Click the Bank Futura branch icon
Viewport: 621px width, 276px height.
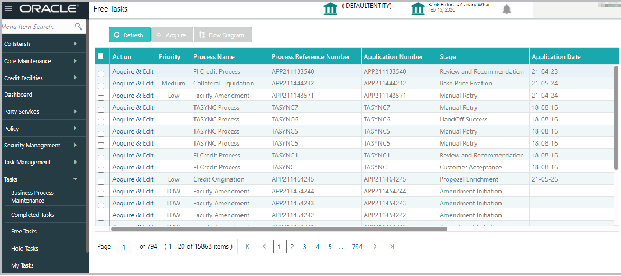[x=418, y=8]
